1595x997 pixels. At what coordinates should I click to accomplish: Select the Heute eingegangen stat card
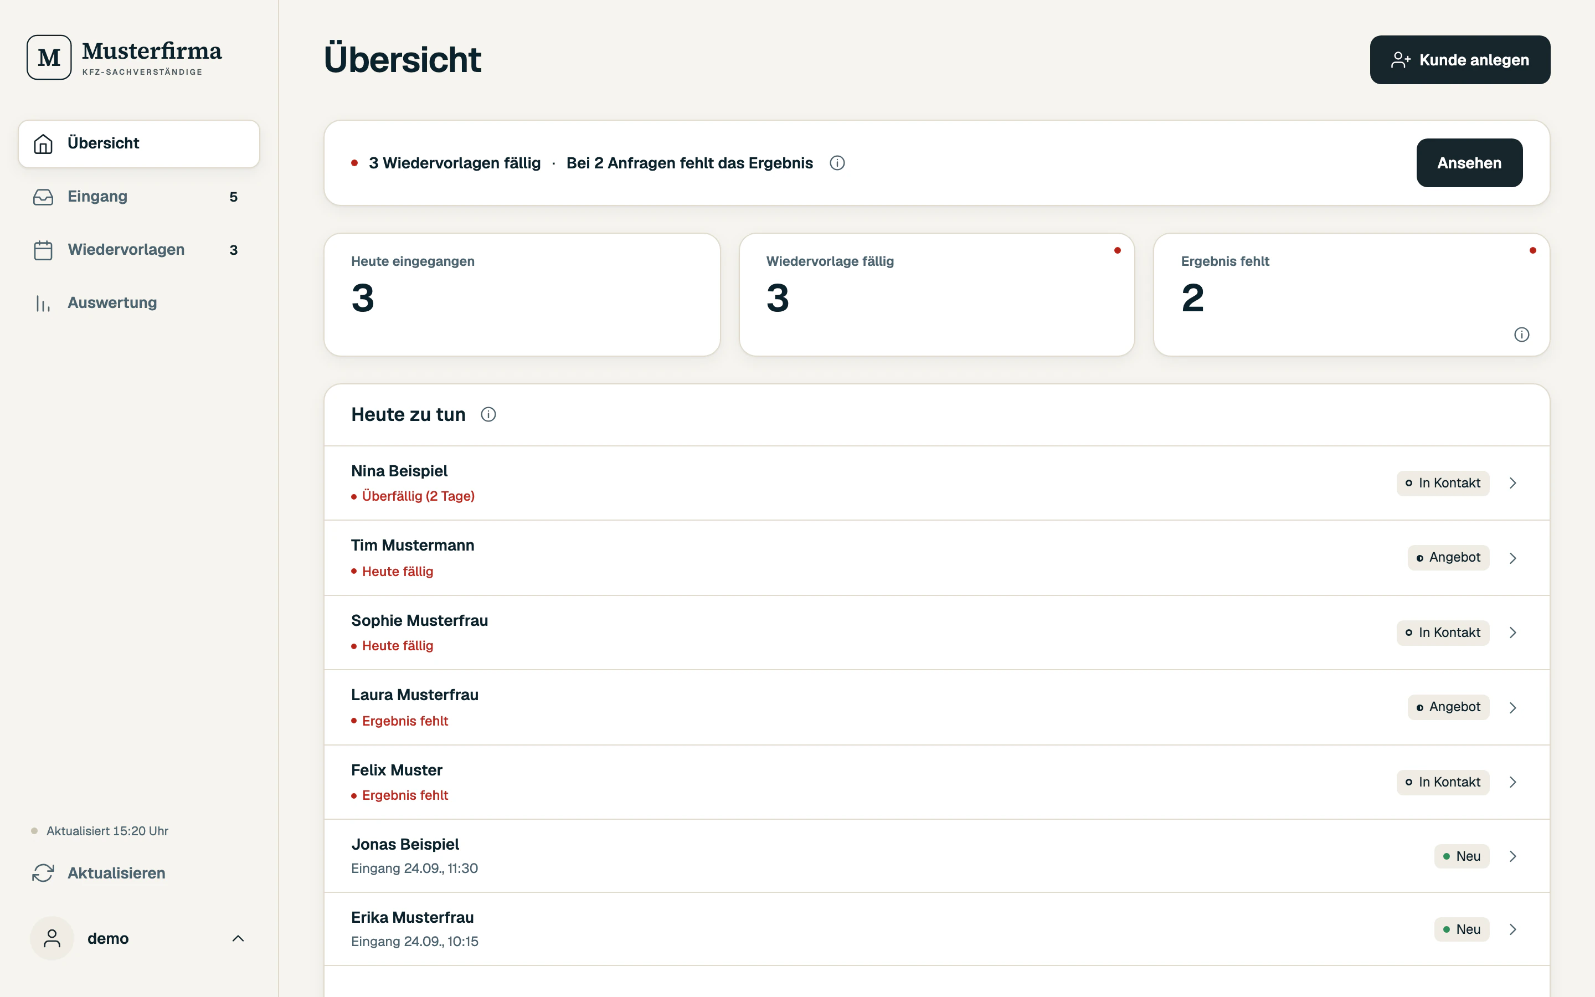(x=522, y=295)
